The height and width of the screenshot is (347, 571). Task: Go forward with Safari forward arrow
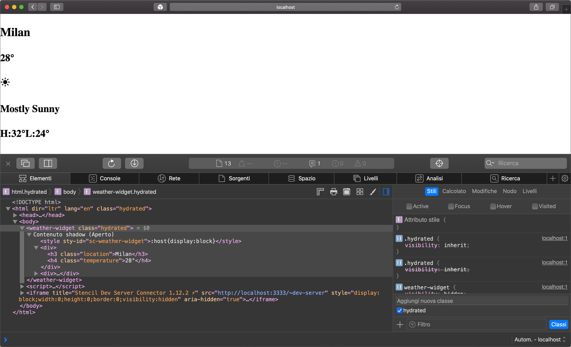42,7
